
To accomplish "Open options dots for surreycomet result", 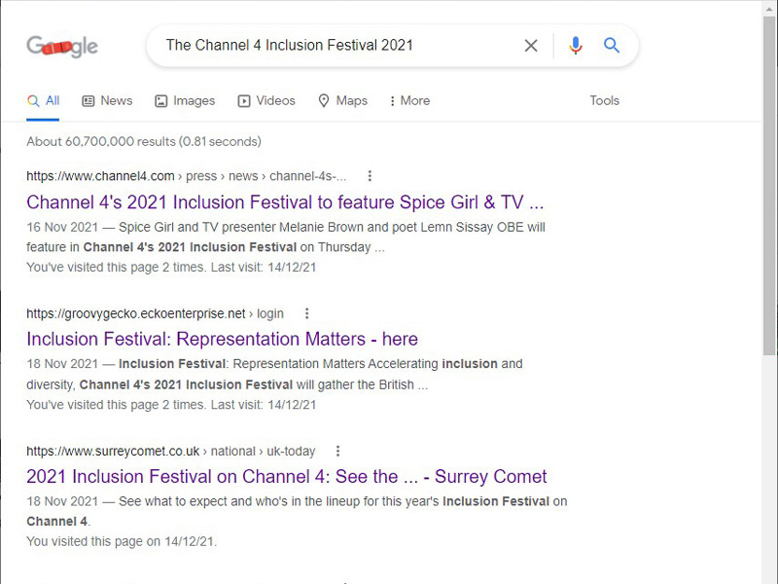I will pyautogui.click(x=337, y=451).
